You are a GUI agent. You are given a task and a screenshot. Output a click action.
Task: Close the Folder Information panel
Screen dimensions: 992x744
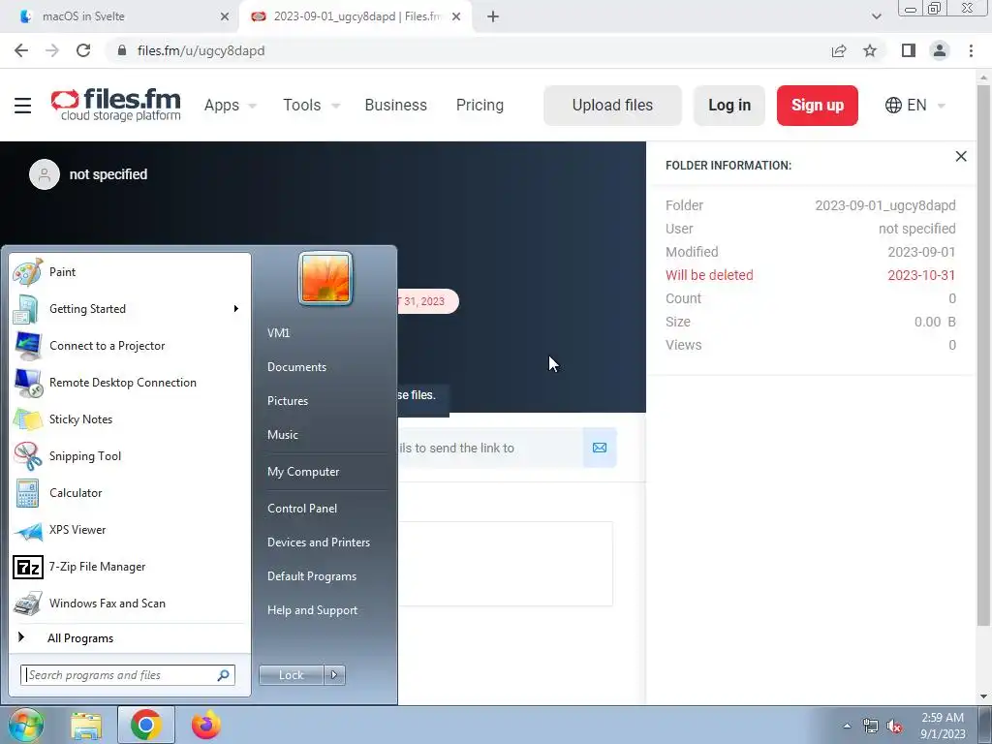[960, 156]
